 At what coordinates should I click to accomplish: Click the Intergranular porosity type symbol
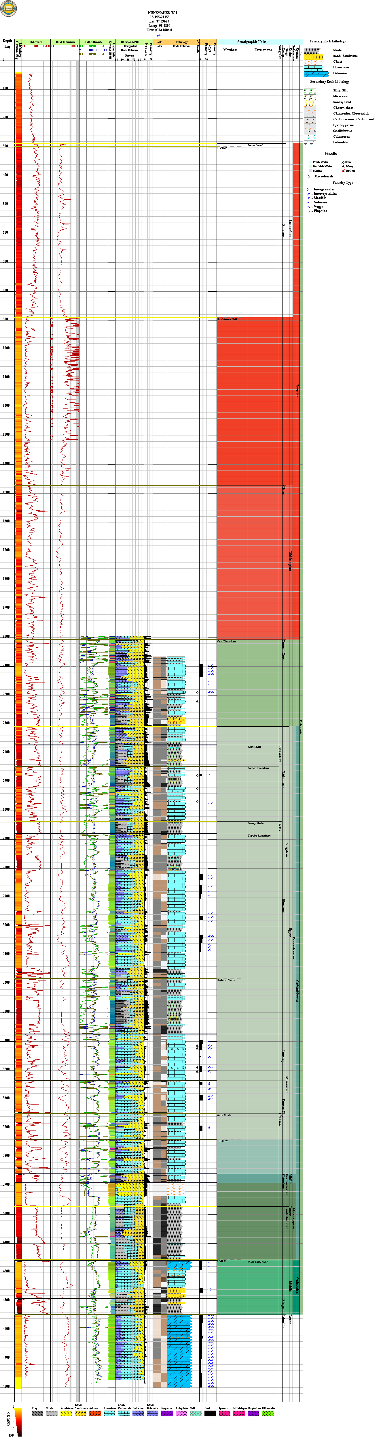[x=309, y=189]
